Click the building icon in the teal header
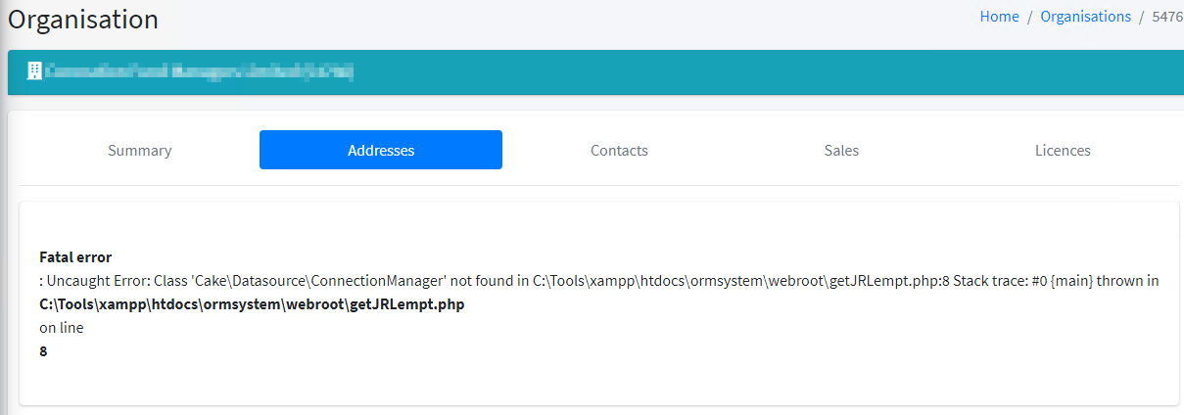 34,70
